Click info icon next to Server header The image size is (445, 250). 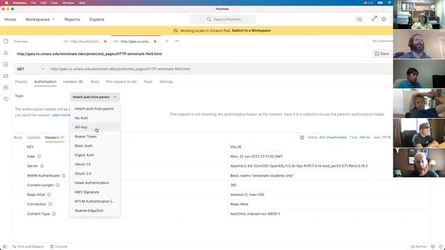[42, 166]
